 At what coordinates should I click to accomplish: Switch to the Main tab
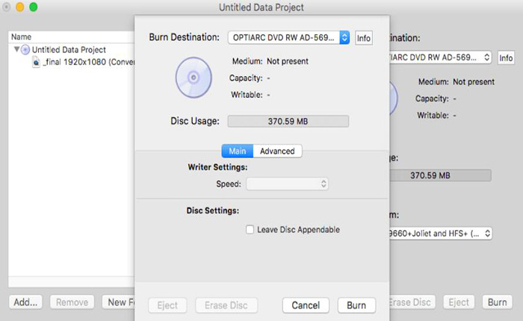click(x=238, y=151)
